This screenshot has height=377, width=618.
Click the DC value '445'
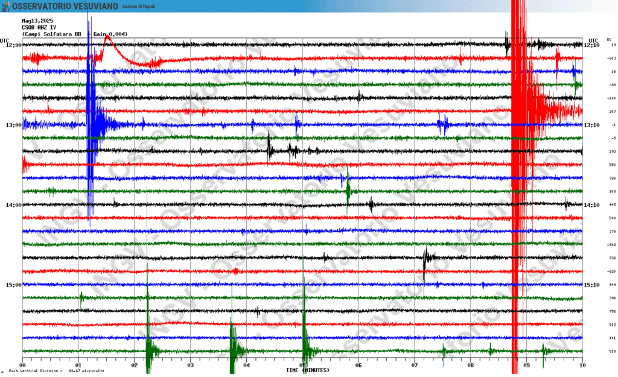click(613, 205)
